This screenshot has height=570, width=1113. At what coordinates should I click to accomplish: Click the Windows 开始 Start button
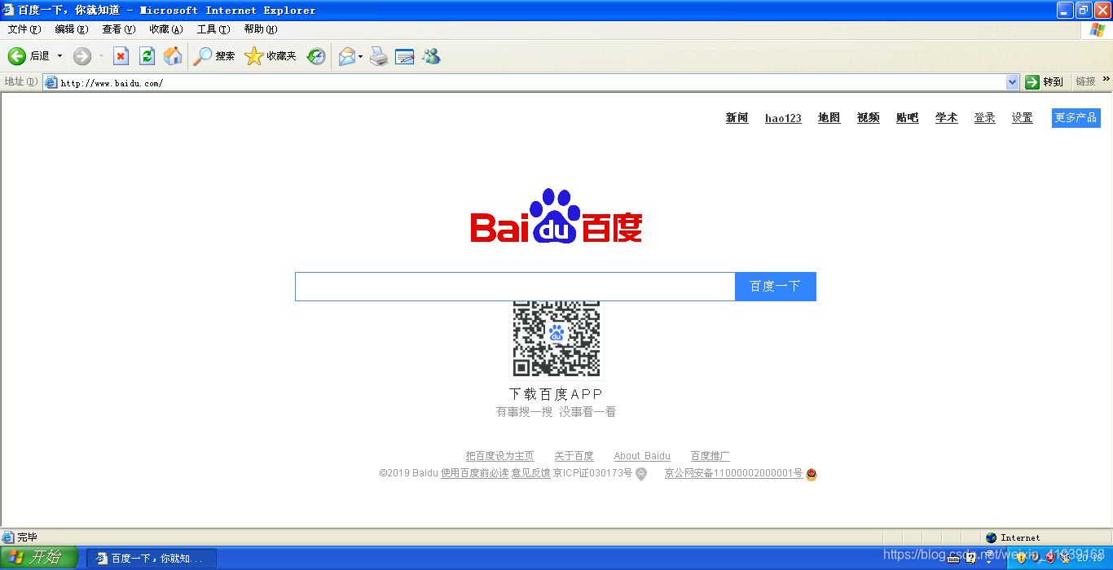37,558
